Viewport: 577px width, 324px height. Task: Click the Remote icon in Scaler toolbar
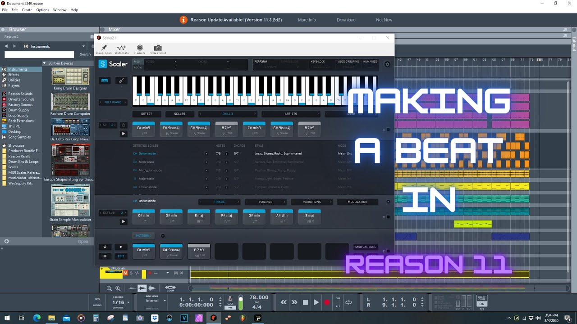click(x=140, y=48)
